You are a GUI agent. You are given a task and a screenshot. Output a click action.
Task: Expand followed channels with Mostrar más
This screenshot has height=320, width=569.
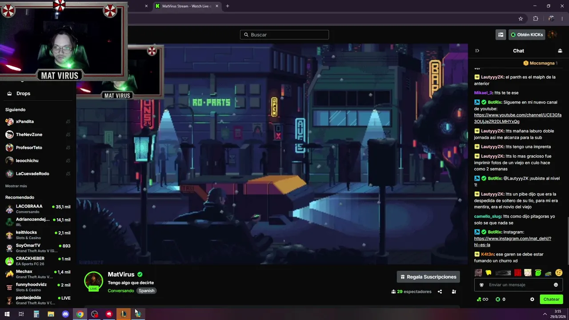click(16, 186)
